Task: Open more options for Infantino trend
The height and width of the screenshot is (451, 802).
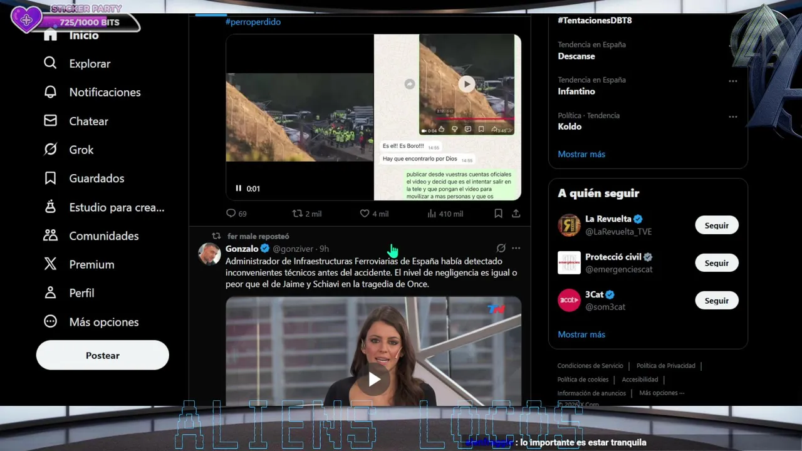Action: point(732,81)
